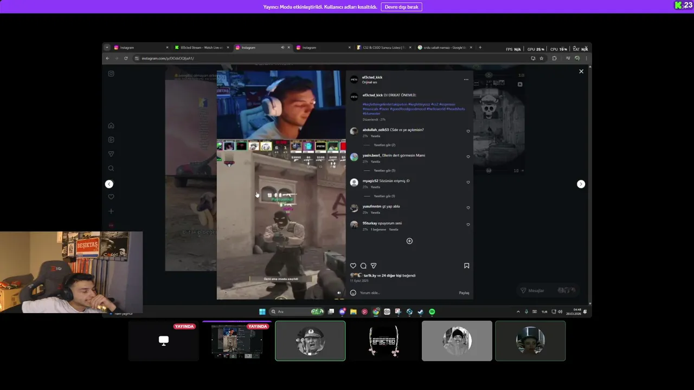
Task: Click the create plus icon in sidebar
Action: (111, 211)
